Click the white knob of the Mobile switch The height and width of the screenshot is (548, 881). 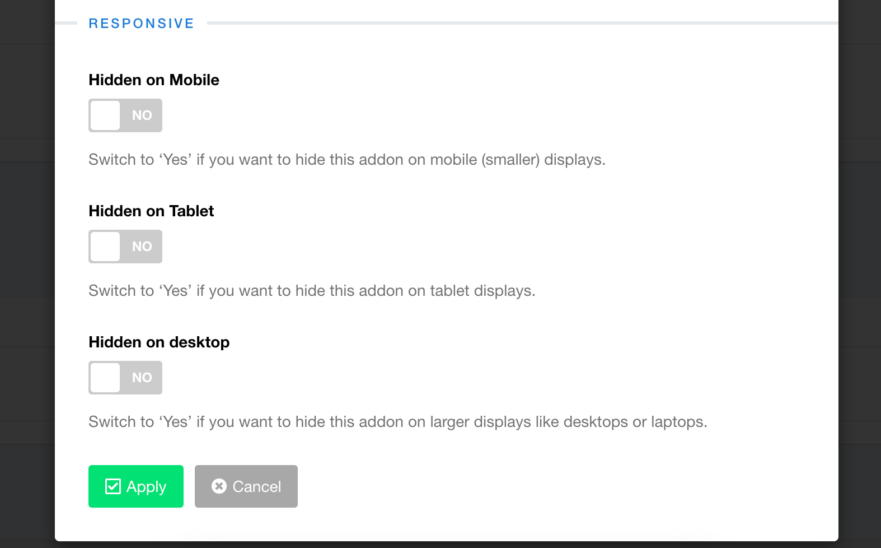[105, 115]
